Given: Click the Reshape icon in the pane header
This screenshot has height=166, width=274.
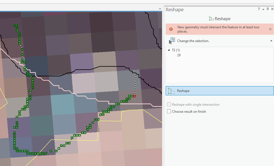Looking at the screenshot, I should [211, 19].
